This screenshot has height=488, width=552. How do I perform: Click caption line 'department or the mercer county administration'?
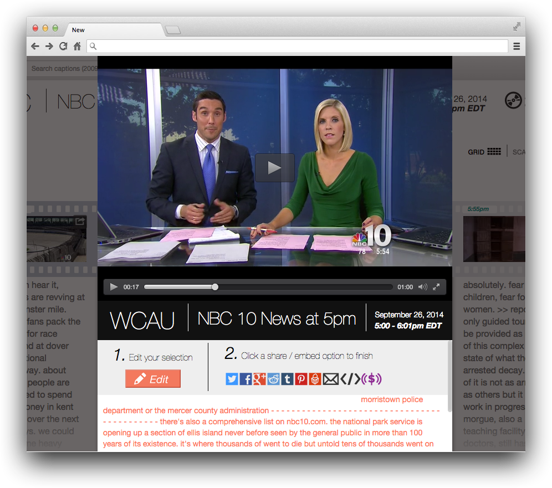[x=186, y=410]
